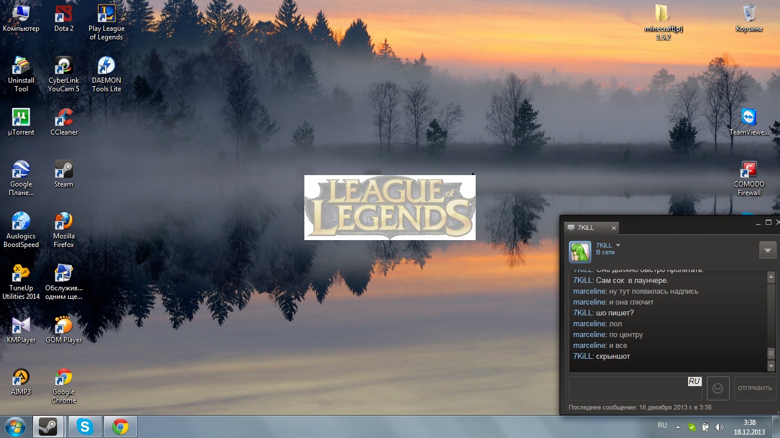Click message "скрыншот" in chat

[x=613, y=356]
